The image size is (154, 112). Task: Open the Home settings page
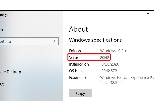pos(2,29)
